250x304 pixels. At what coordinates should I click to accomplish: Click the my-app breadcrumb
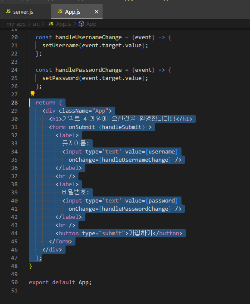16,24
